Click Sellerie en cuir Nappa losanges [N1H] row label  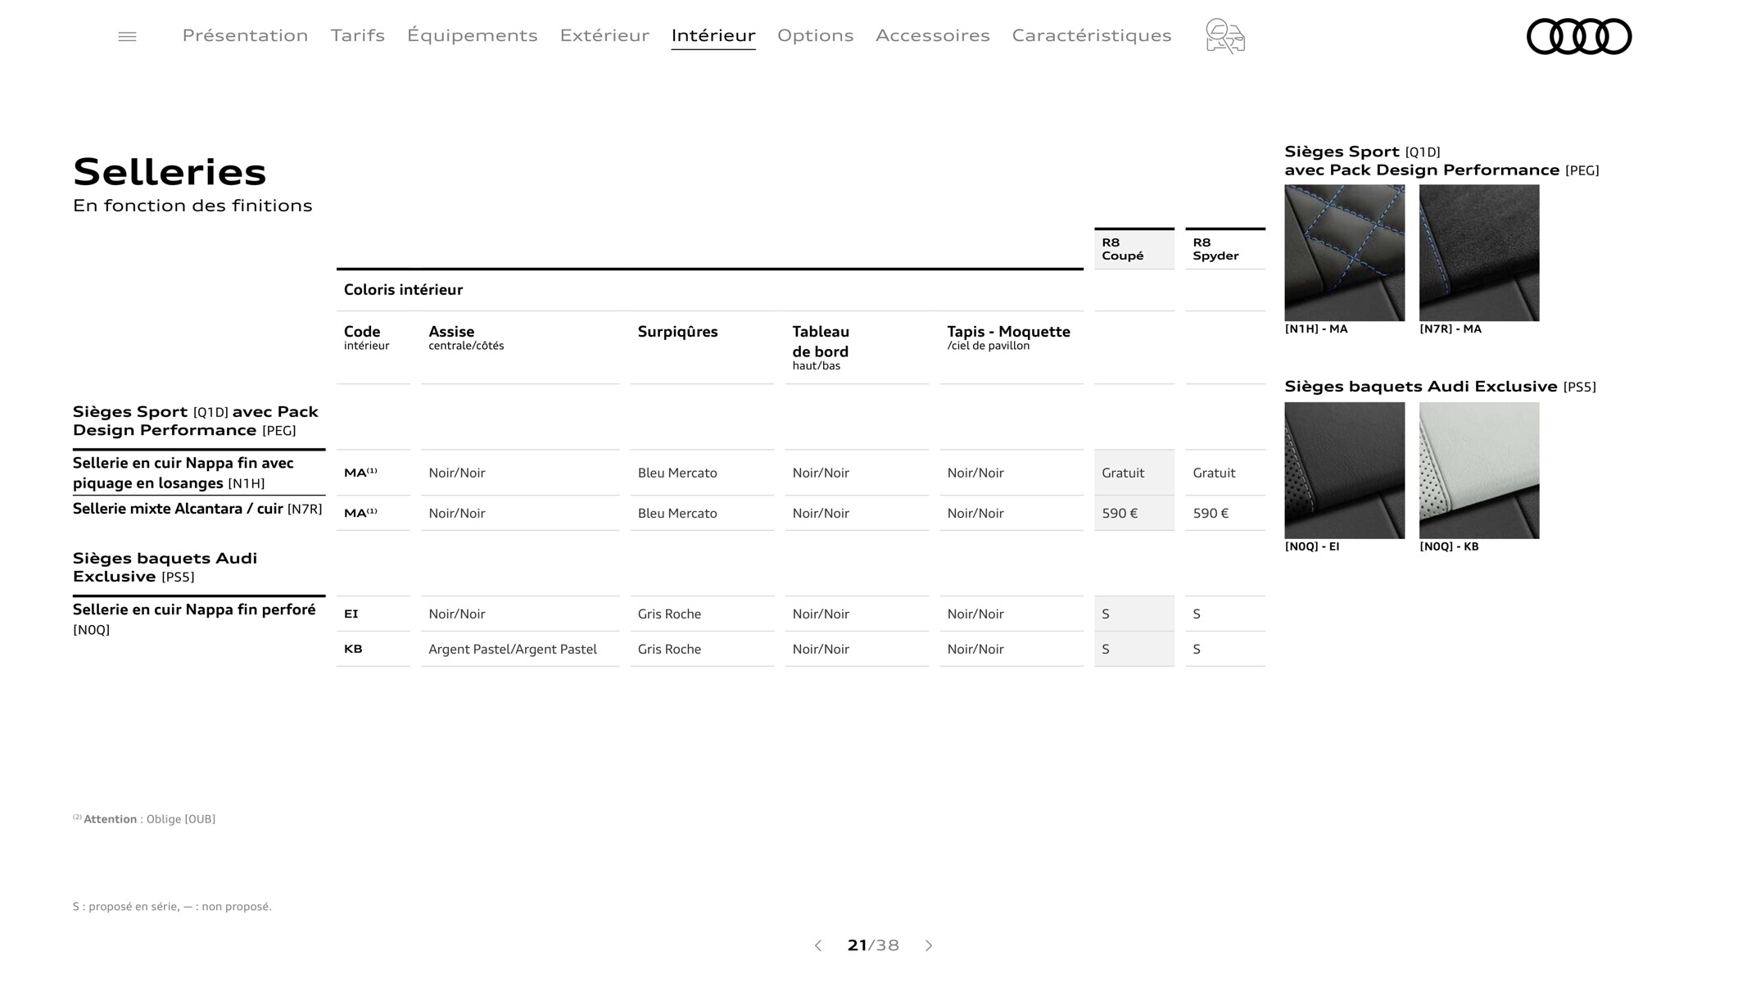[x=183, y=473]
